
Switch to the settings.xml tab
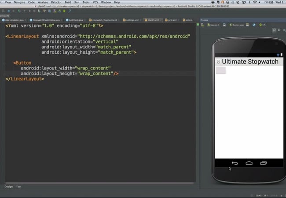click(131, 20)
